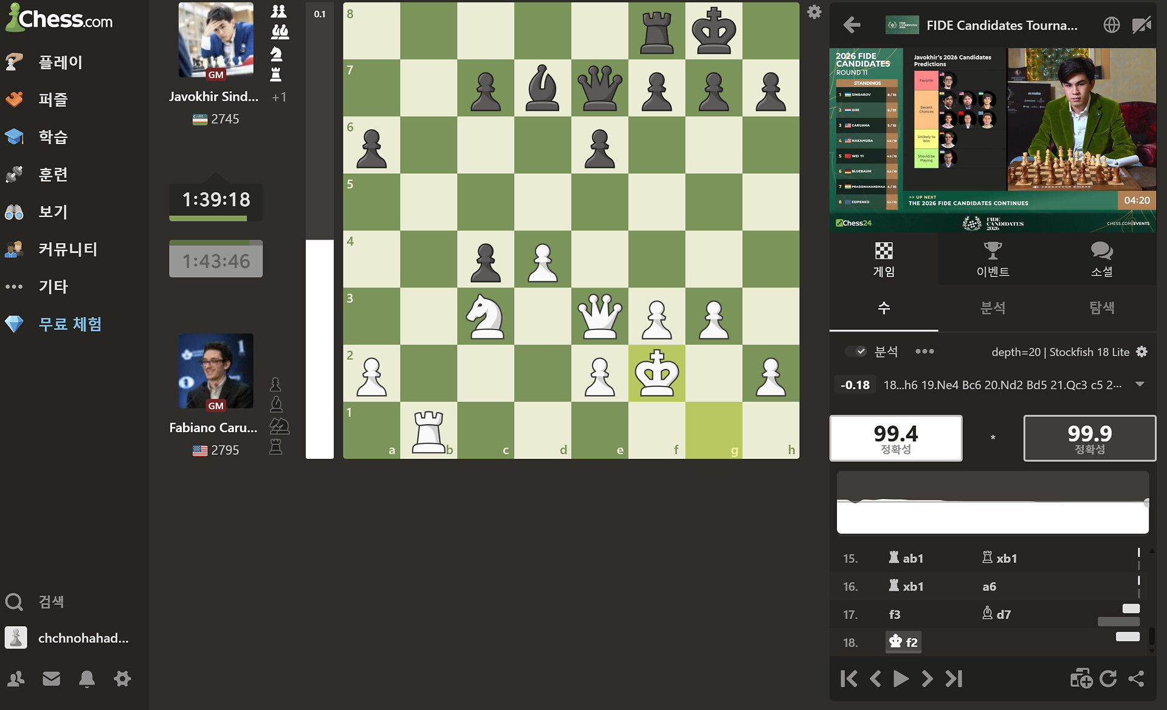The width and height of the screenshot is (1167, 710).
Task: Open engine settings gear next to Stockfish
Action: click(x=1142, y=352)
